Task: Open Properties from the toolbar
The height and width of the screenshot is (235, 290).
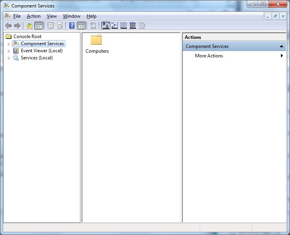Action: point(50,26)
